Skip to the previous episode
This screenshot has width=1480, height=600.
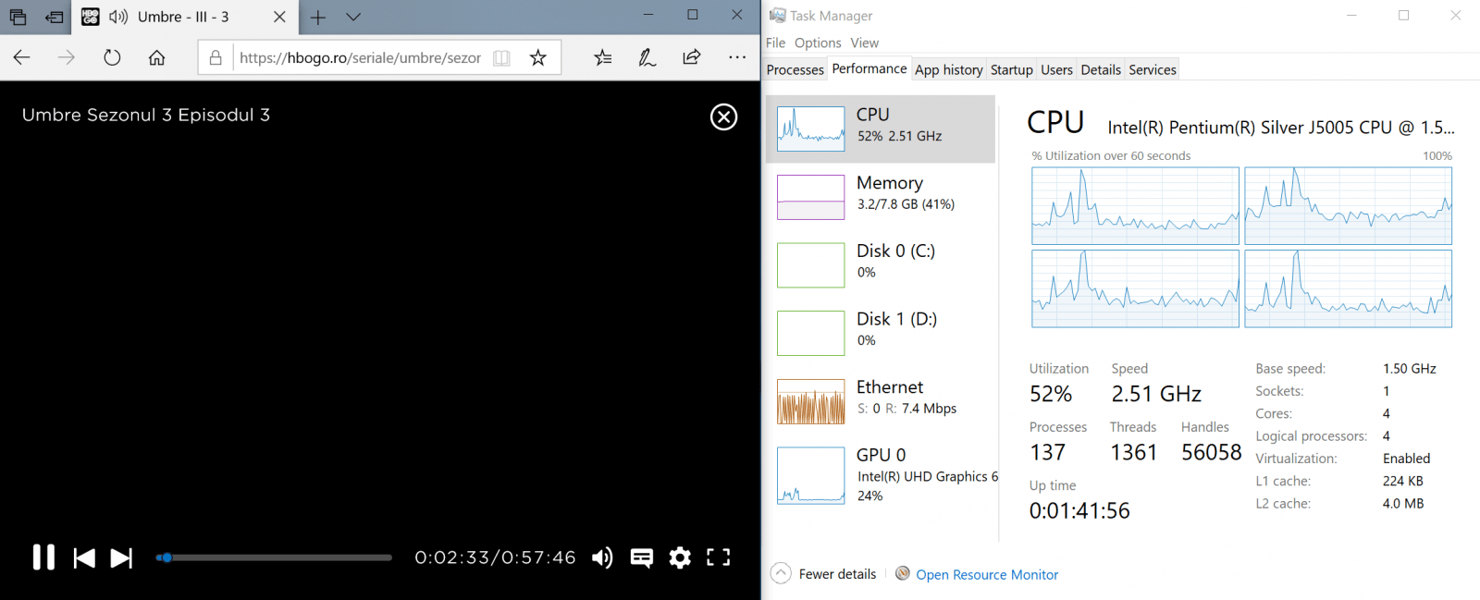[84, 557]
